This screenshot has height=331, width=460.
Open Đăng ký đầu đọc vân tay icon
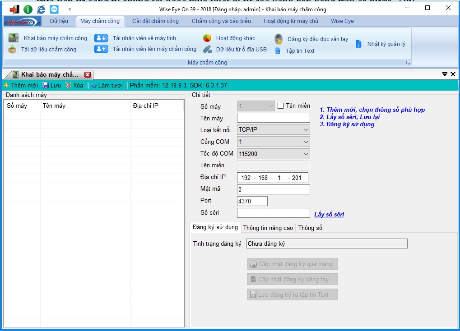click(x=279, y=39)
